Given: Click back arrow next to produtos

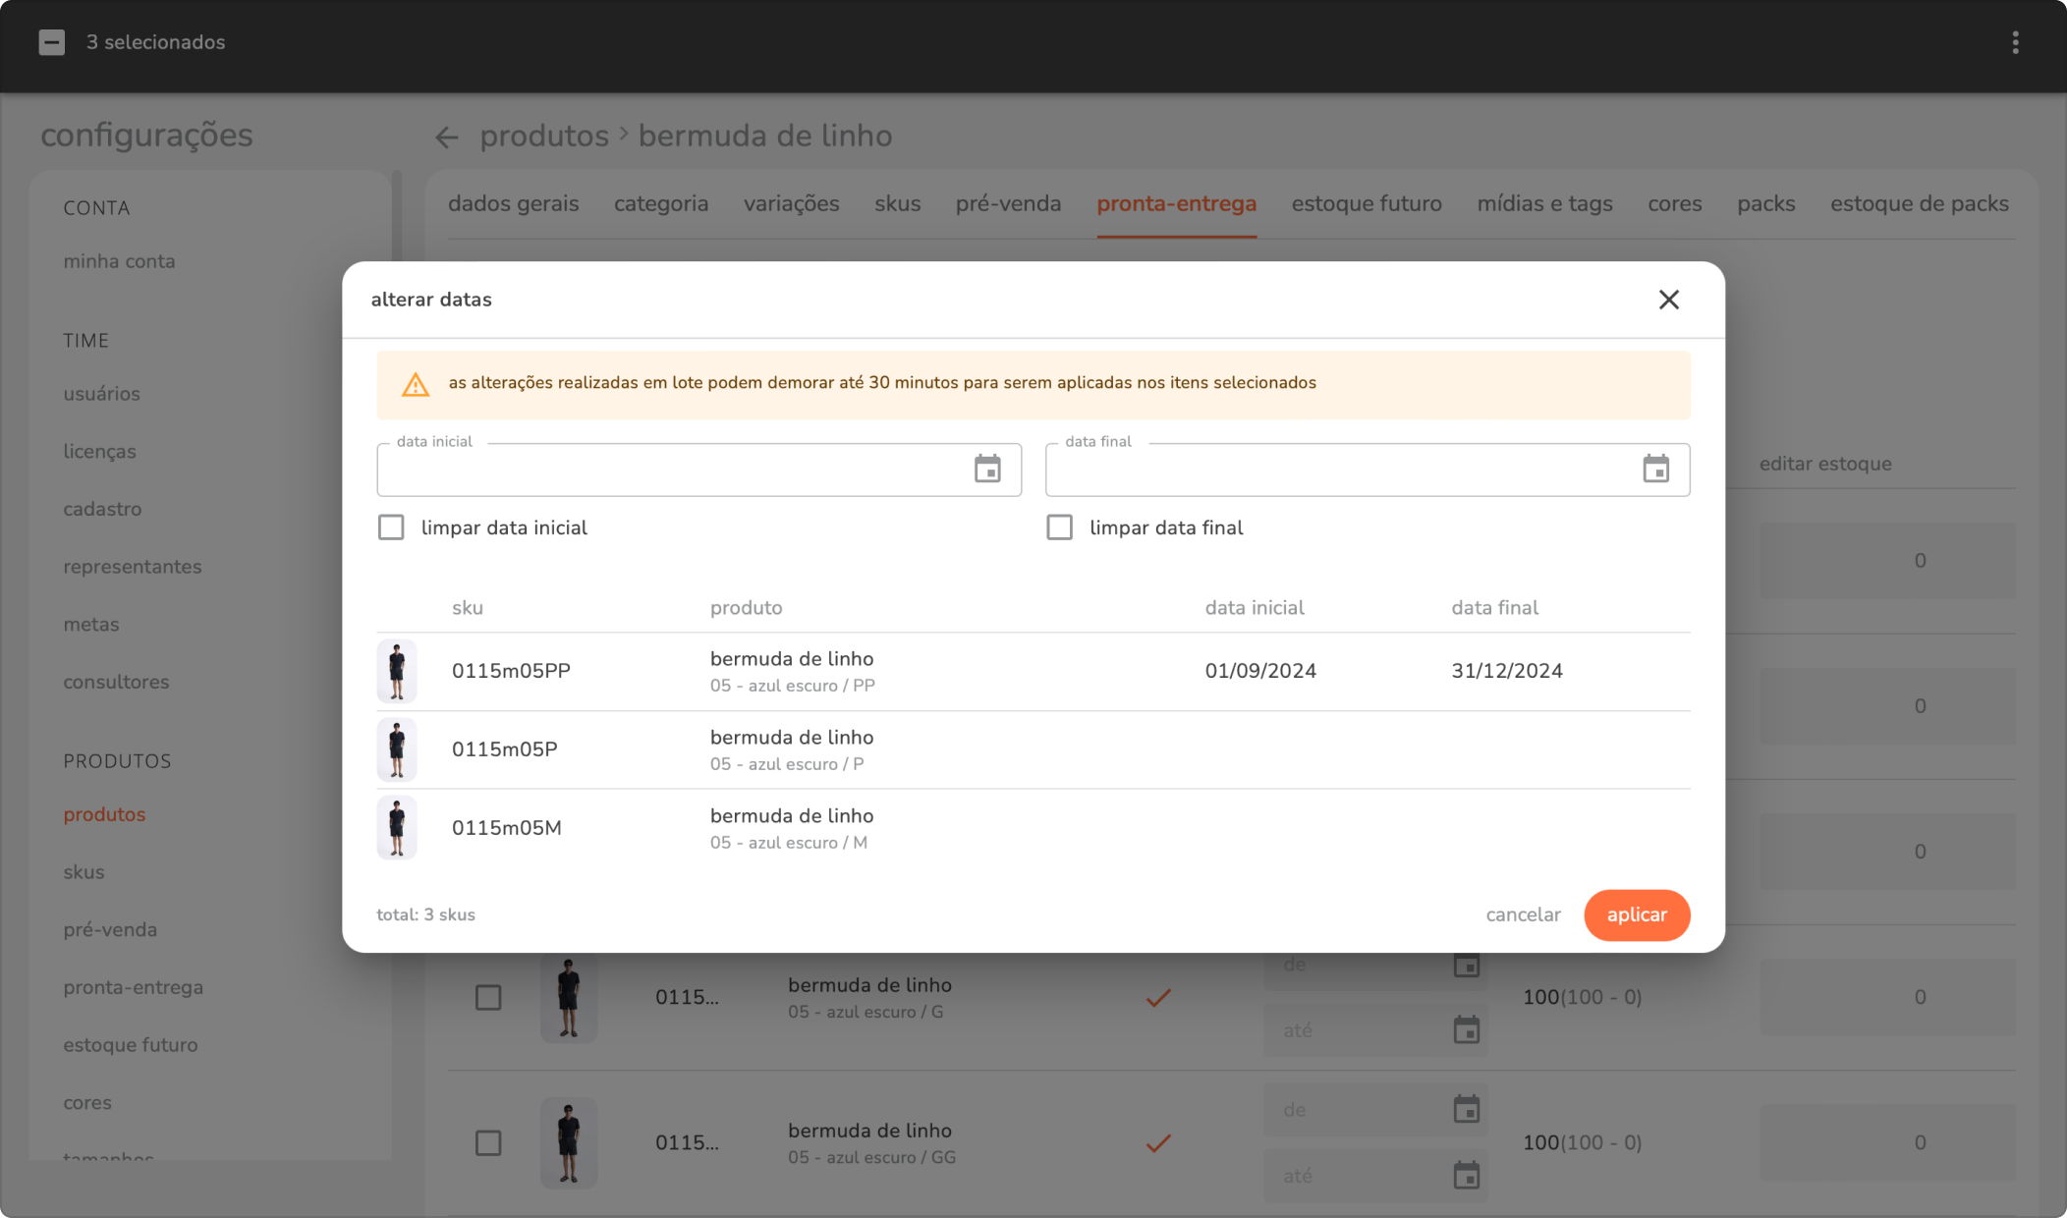Looking at the screenshot, I should [x=447, y=138].
